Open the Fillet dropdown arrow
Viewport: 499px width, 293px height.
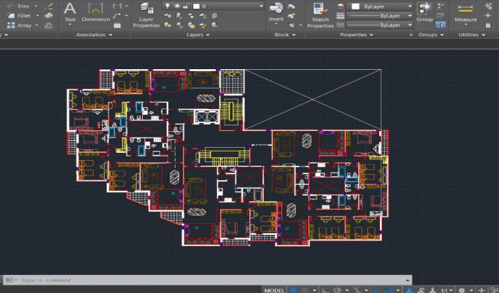click(x=37, y=16)
